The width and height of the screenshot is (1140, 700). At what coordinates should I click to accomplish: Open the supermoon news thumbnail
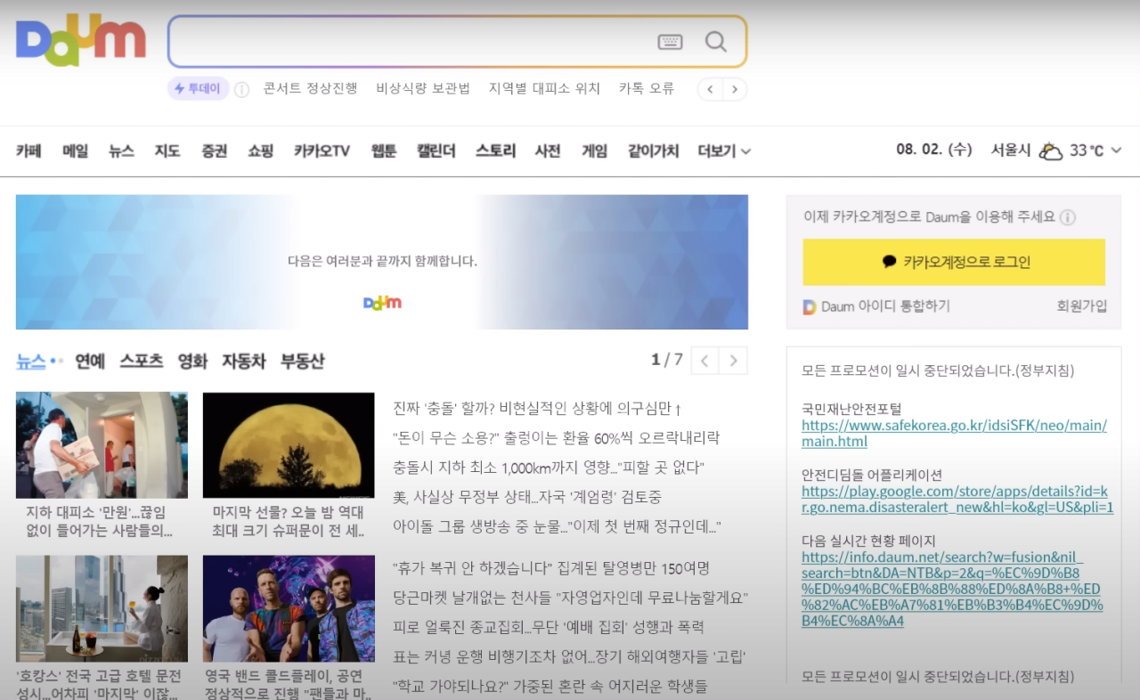pos(289,445)
